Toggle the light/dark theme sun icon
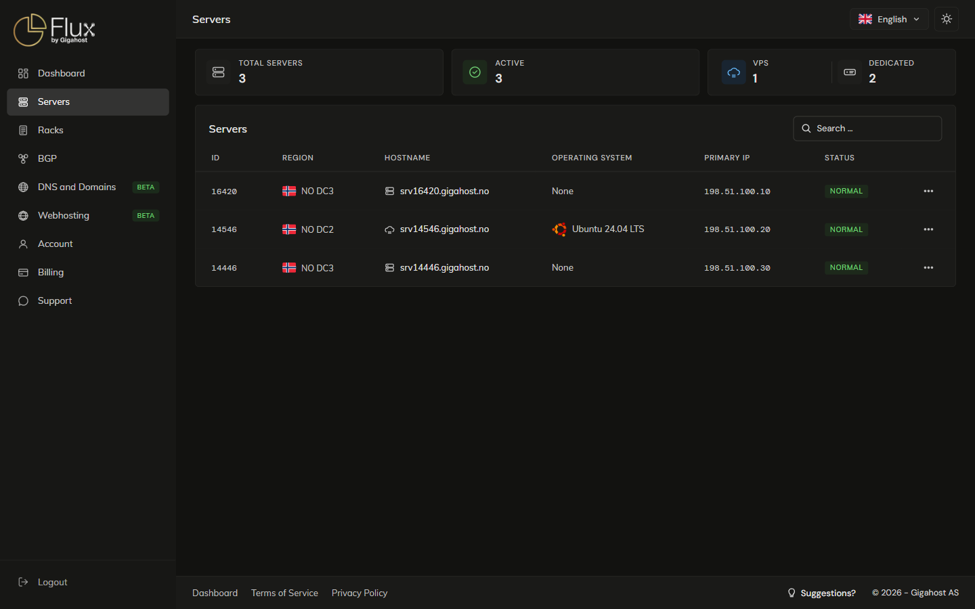This screenshot has height=609, width=975. (x=947, y=19)
